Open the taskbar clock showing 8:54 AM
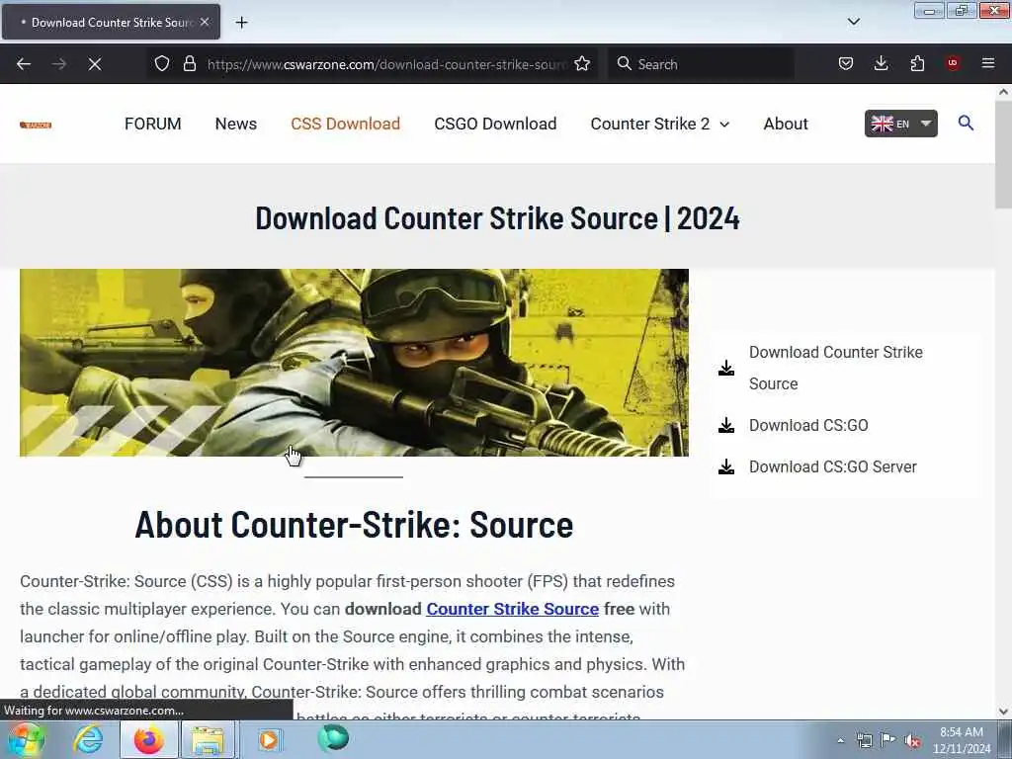 [961, 740]
